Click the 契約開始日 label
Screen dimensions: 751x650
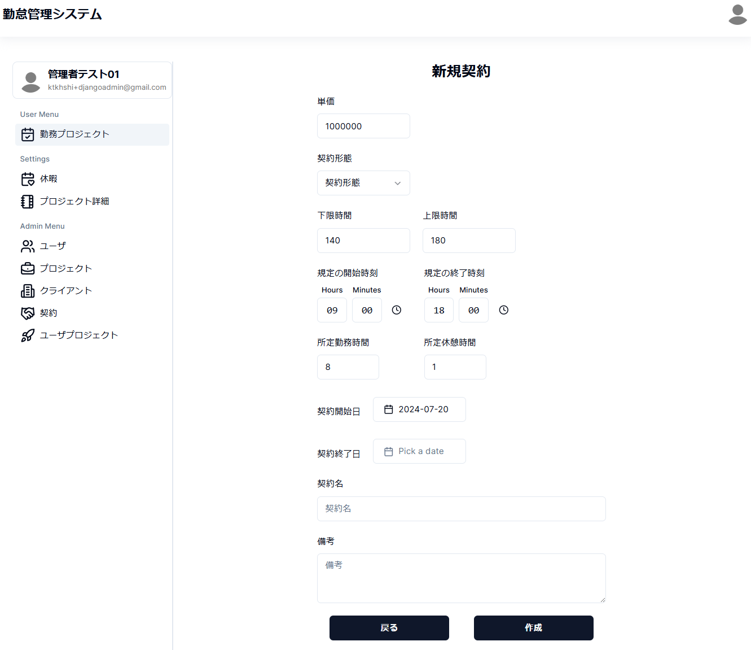[339, 411]
